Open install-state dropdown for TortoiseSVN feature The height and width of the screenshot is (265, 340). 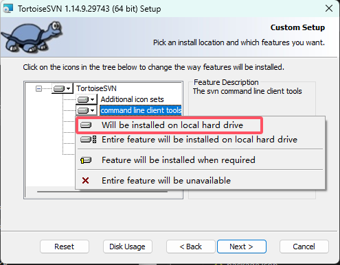point(63,88)
